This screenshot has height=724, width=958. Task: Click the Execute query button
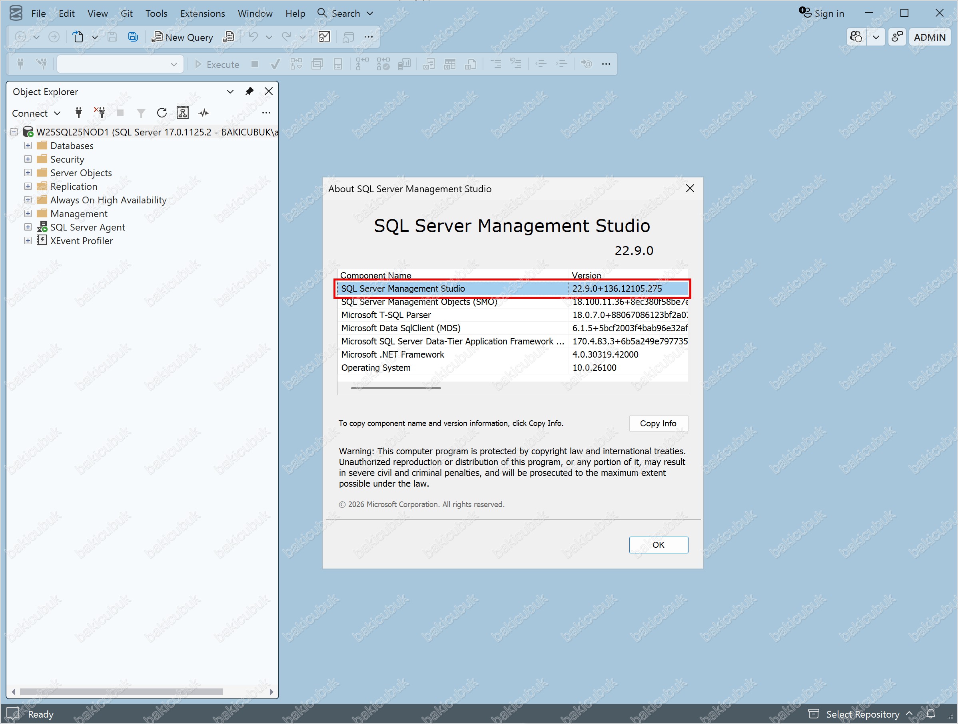[x=217, y=64]
